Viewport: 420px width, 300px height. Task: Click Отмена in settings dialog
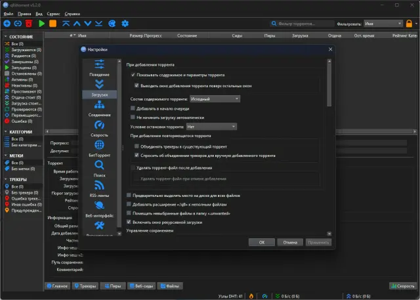290,242
